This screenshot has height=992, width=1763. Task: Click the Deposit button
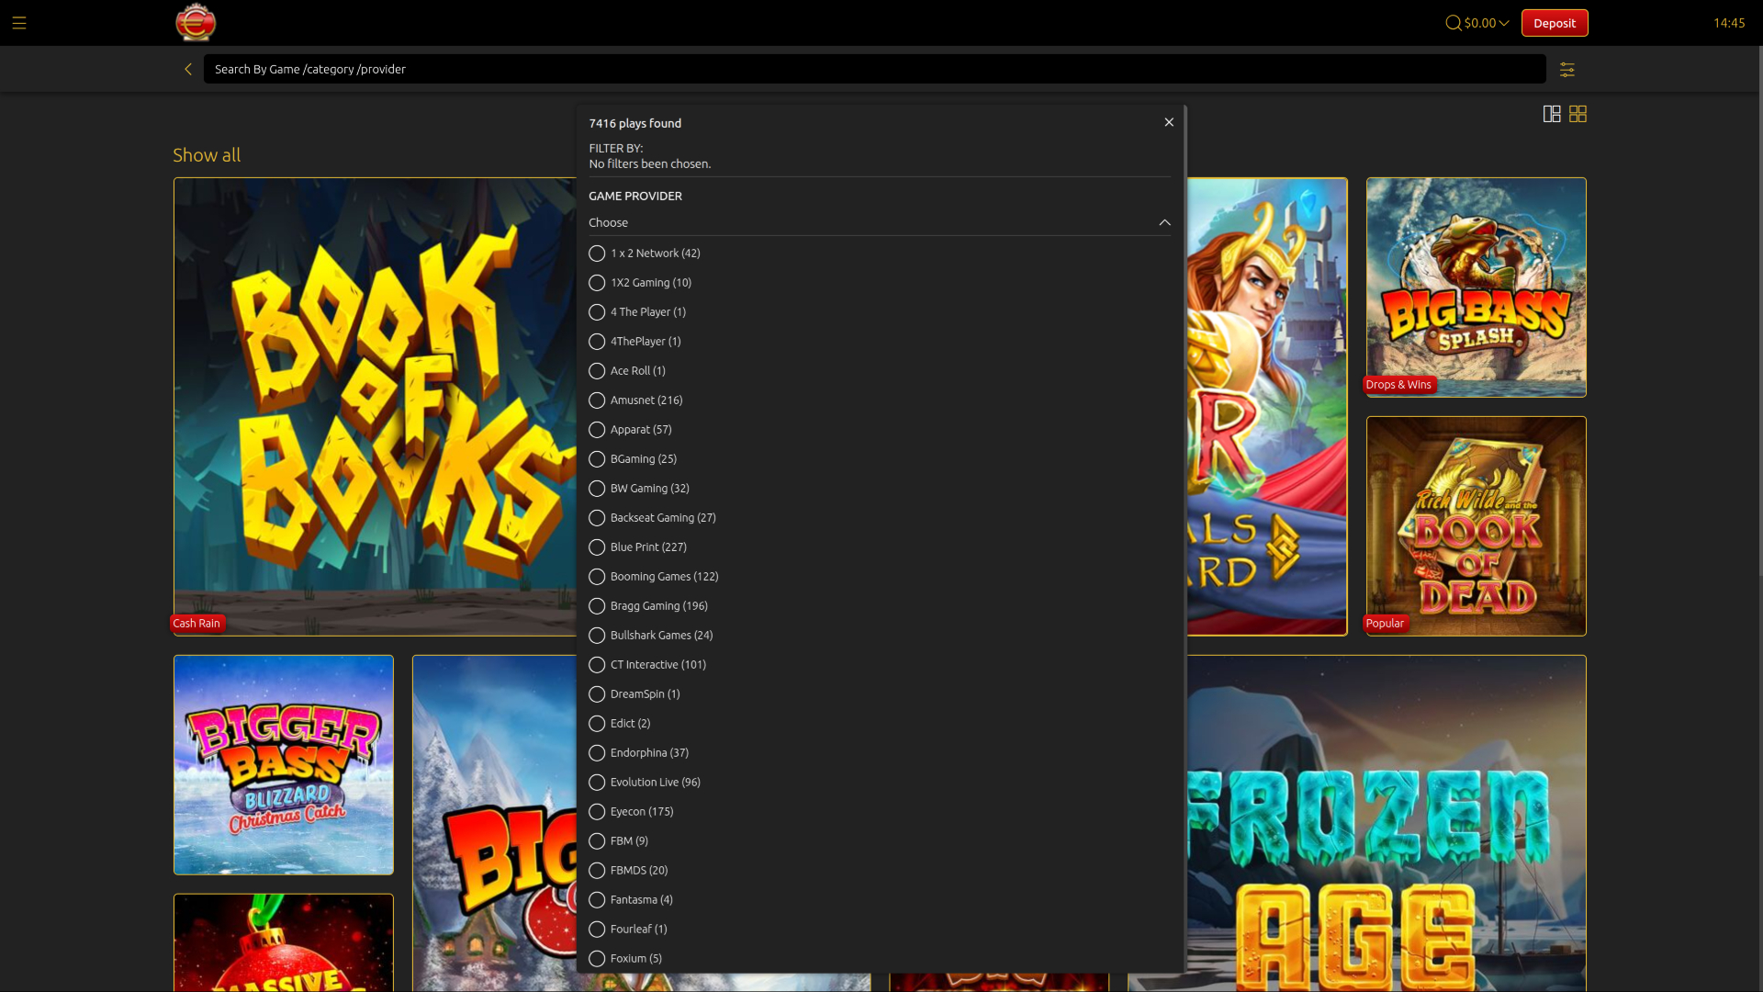pyautogui.click(x=1554, y=23)
